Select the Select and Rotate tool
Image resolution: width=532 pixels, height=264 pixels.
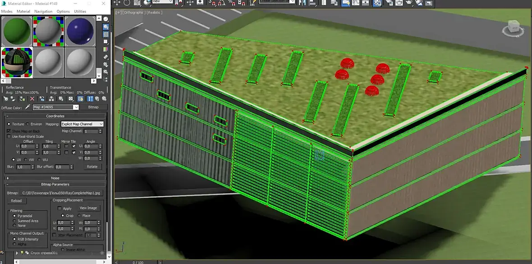(127, 3)
